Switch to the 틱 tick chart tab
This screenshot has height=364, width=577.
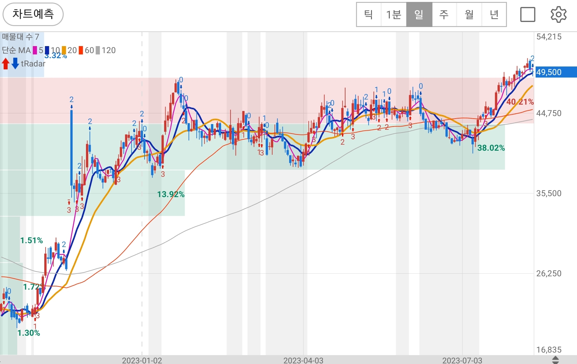(x=369, y=15)
